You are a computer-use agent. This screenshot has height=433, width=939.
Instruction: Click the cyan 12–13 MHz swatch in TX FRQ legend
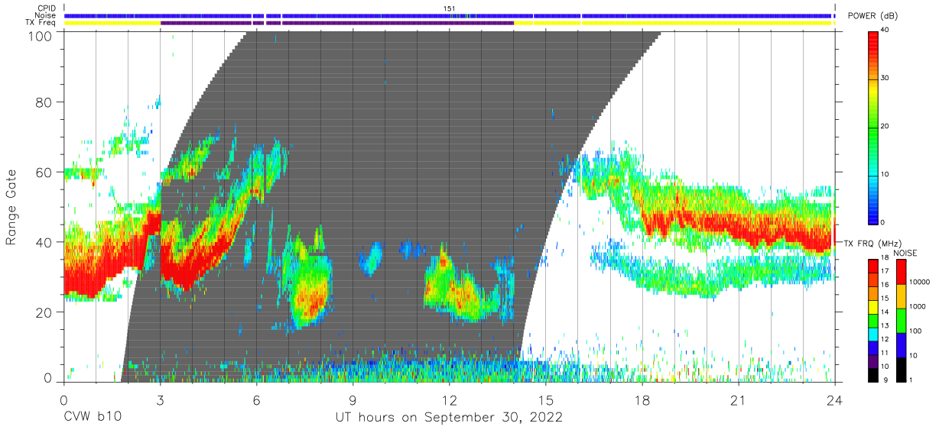tap(873, 334)
